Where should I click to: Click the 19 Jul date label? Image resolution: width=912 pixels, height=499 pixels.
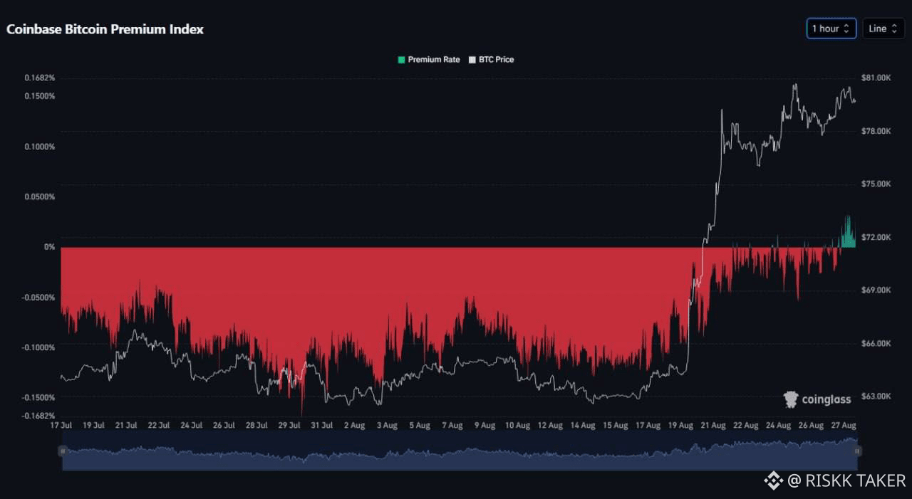coord(94,426)
